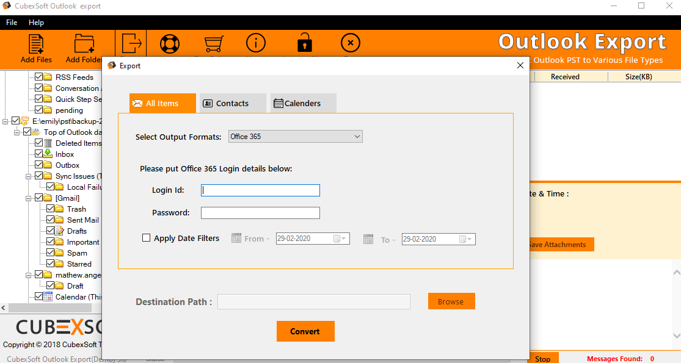Click the circled X exit icon
This screenshot has height=363, width=681.
350,43
